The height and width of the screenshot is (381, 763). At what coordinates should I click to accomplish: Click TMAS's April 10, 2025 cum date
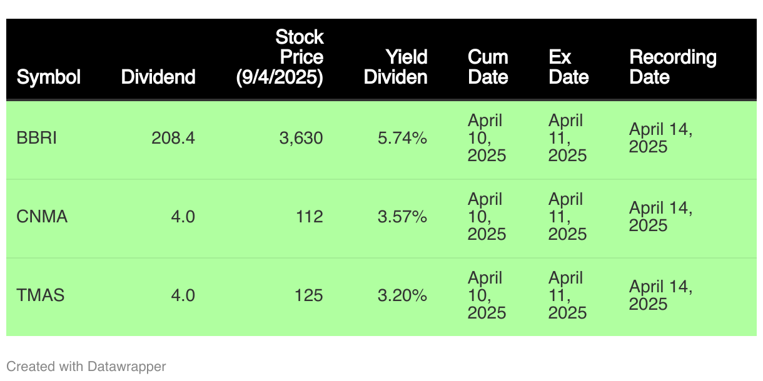[x=487, y=295]
